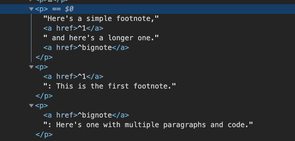Viewport: 295px width, 141px height.
Task: Click the <a href>^1</a> in second paragraph
Action: pos(73,77)
